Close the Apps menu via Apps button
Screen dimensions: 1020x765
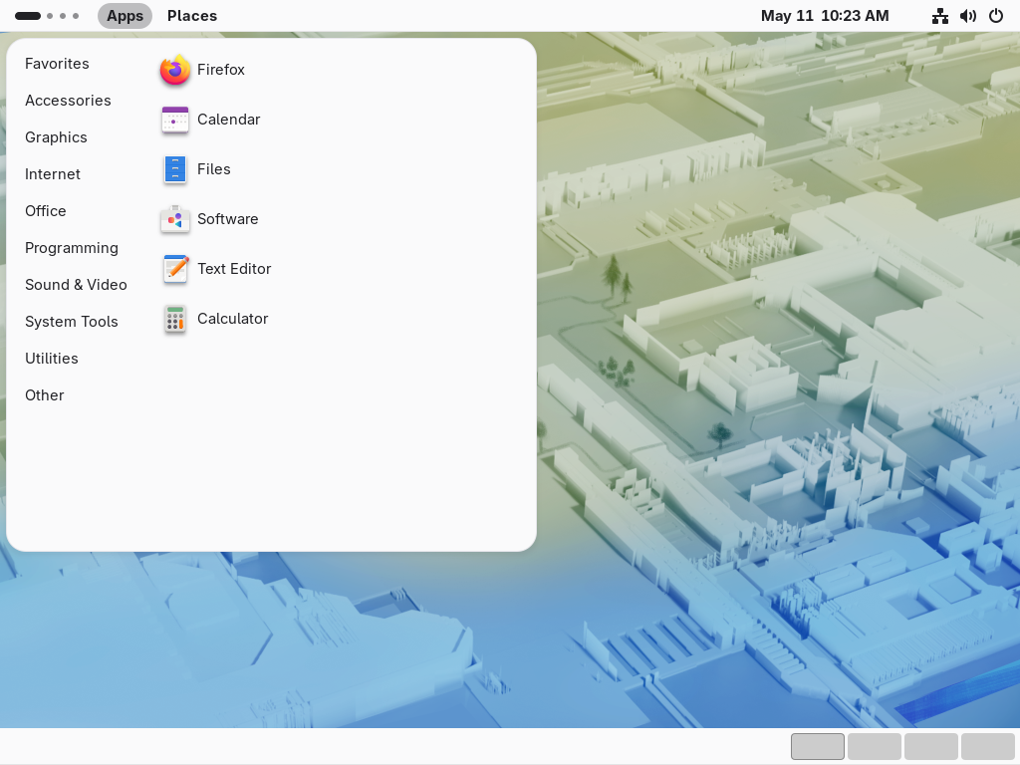click(x=125, y=16)
